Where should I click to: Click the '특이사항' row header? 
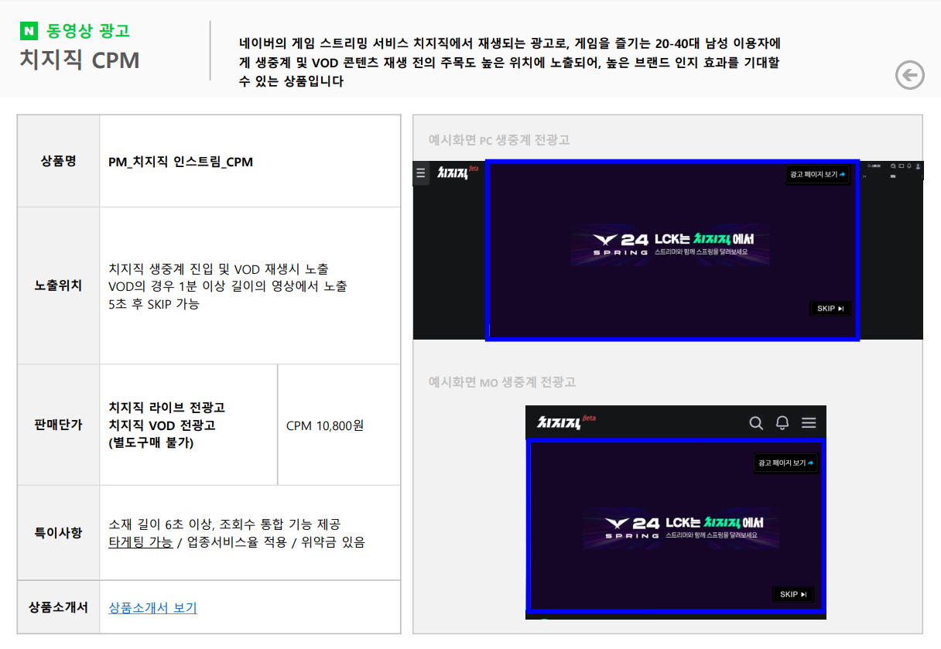[59, 533]
